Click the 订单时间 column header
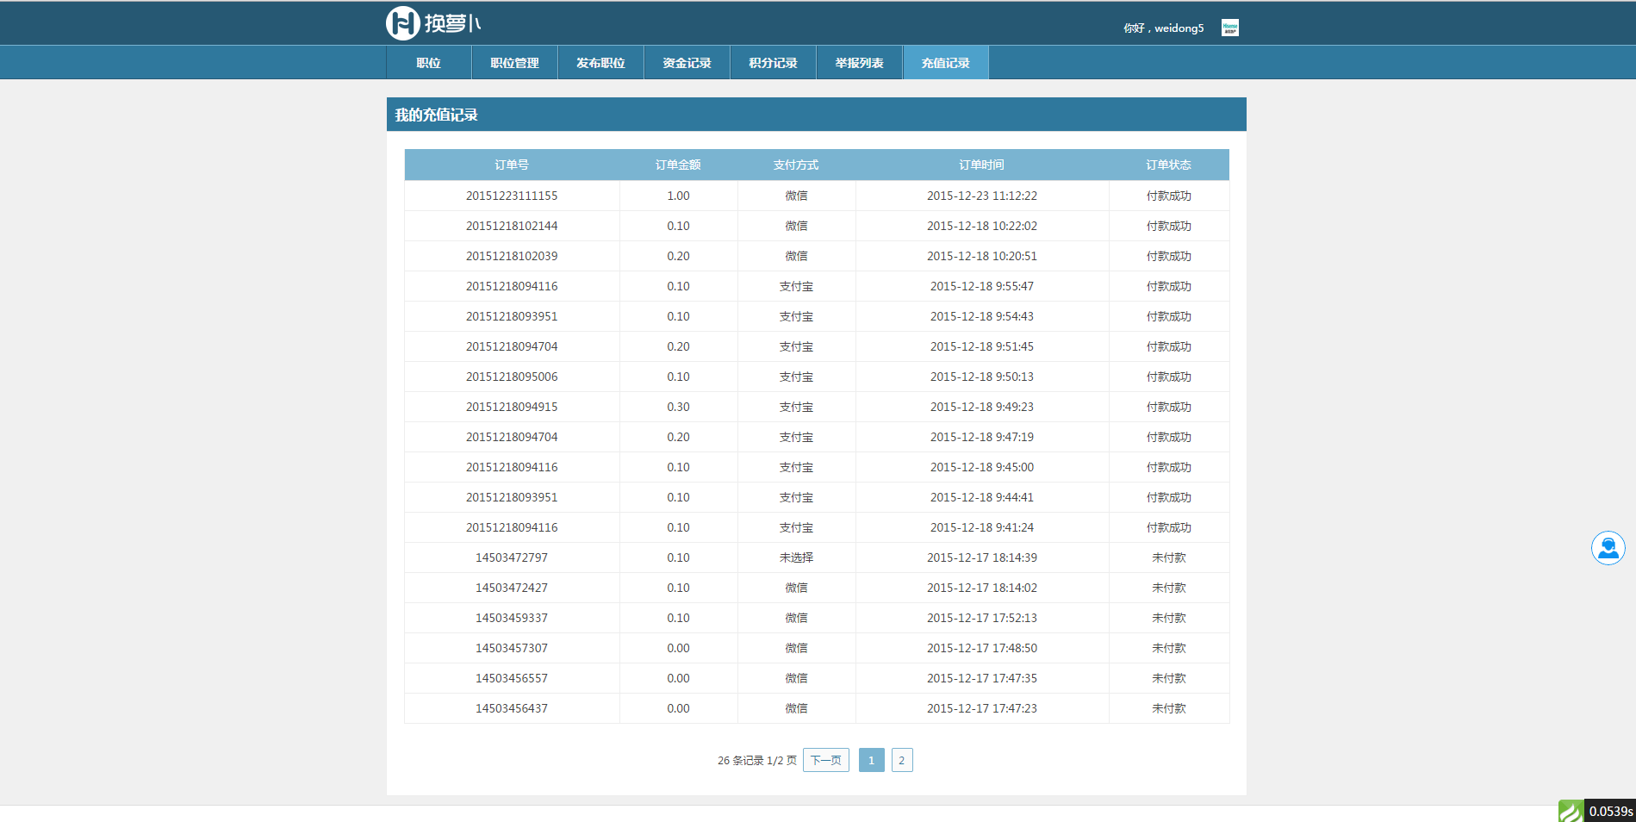Viewport: 1636px width, 822px height. [x=981, y=165]
